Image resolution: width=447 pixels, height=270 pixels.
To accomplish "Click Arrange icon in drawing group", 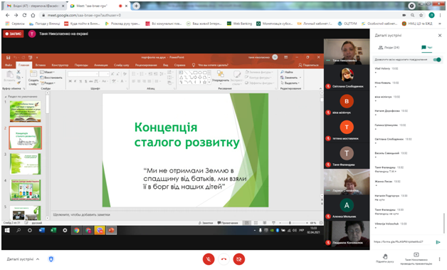I will 221,76.
